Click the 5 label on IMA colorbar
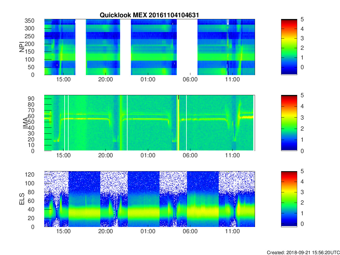This screenshot has width=340, height=255. pos(302,95)
